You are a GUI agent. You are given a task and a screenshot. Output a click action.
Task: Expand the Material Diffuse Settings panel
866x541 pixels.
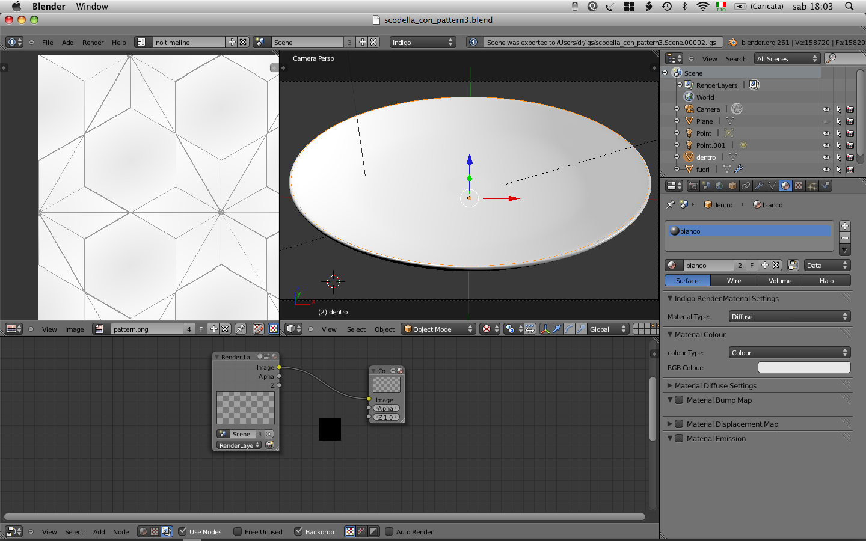(x=715, y=386)
